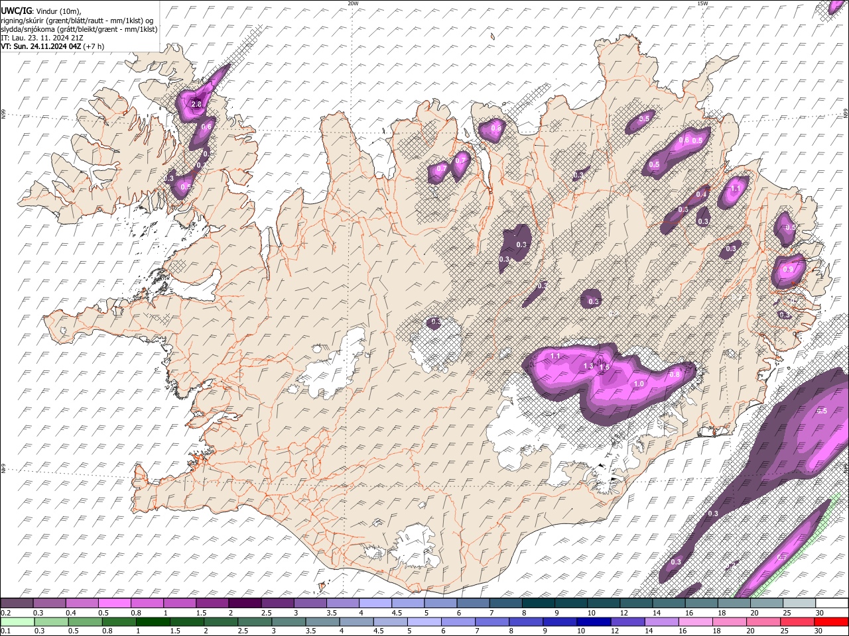Click the '15W' longitude label
This screenshot has width=849, height=636.
coord(702,3)
